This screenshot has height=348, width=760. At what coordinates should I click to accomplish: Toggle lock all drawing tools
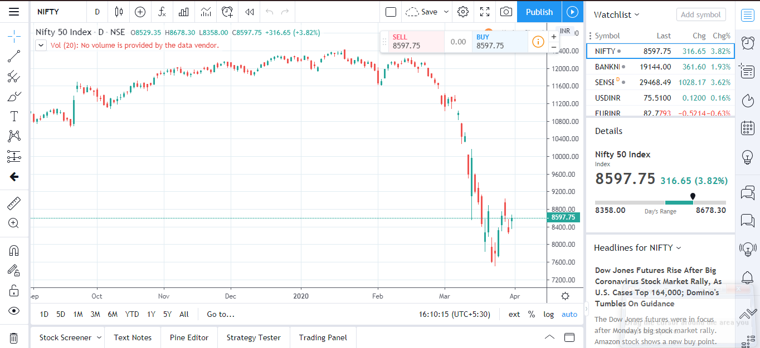coord(14,291)
